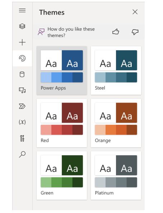The width and height of the screenshot is (163, 213).
Task: Give thumbs down feedback on themes
Action: 135,32
